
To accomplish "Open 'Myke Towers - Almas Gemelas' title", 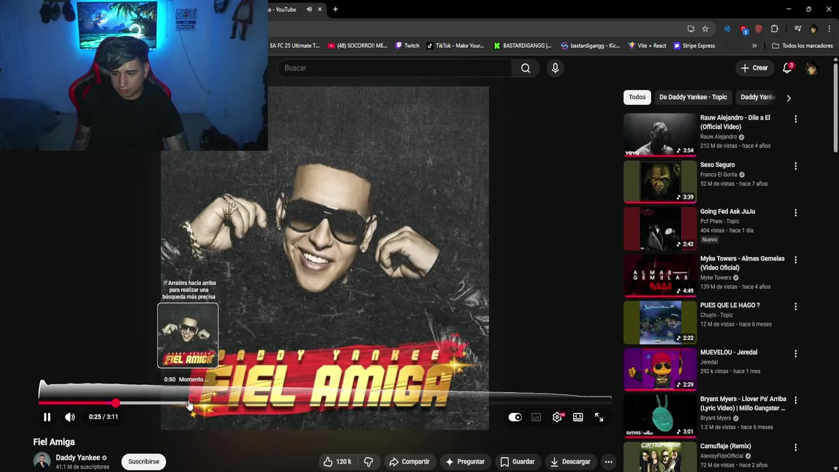I will (x=742, y=263).
